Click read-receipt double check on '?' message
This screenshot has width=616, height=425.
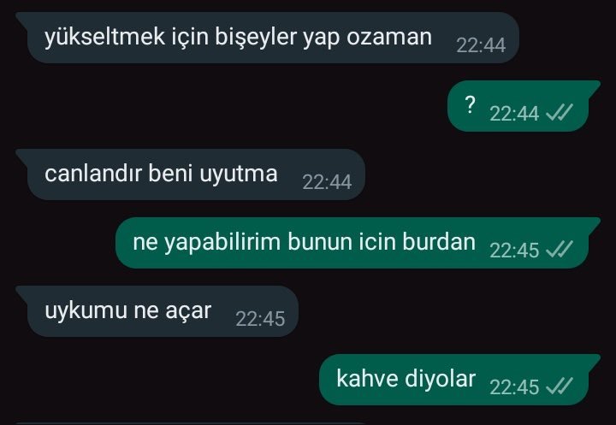[x=560, y=113]
